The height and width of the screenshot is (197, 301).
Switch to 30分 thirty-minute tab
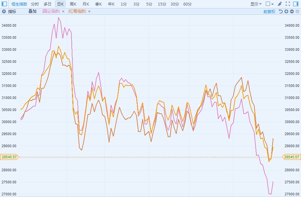pos(174,4)
